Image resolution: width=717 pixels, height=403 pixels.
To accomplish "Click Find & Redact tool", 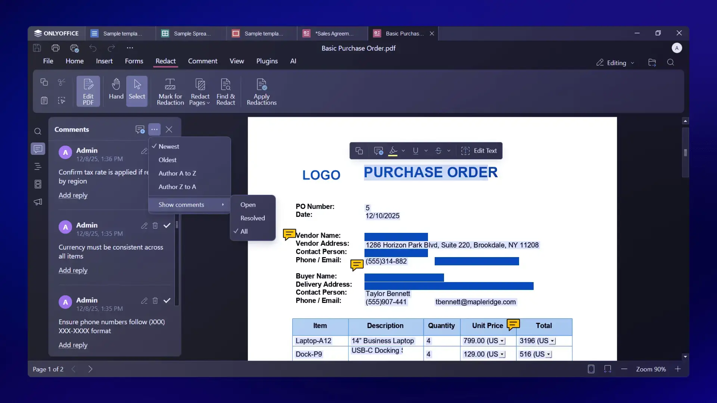I will [226, 91].
